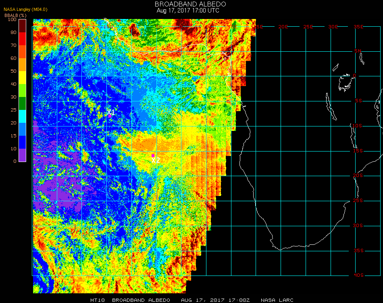Pick the bright red 70–80 colorbar segment

tap(23, 39)
